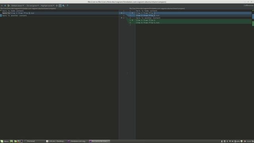Screen dimensions: 254x143
Task: Click the revert arrow beside 'line 2 from file-3'
Action: click(x=132, y=13)
